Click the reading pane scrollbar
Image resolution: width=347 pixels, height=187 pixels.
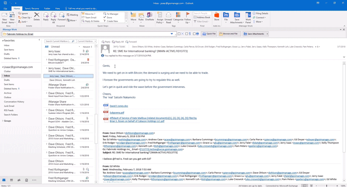344,108
